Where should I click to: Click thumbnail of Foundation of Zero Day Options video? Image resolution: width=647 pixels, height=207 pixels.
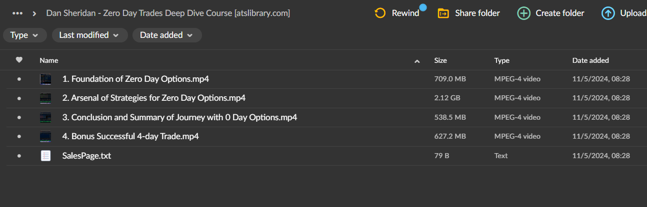45,79
